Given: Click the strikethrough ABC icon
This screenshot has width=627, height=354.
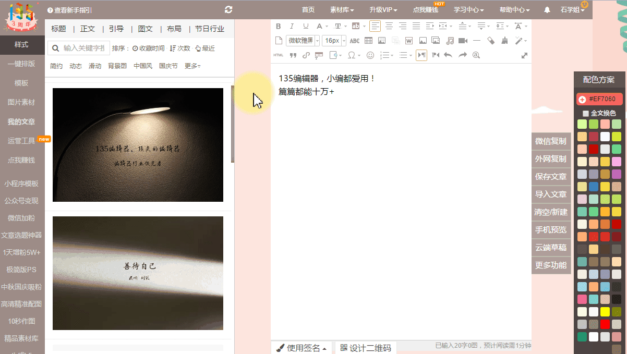Looking at the screenshot, I should [355, 41].
